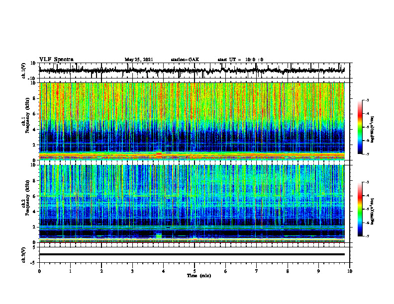
Task: Click the "-3" label on ch.1 colorbar
Action: [x=367, y=100]
